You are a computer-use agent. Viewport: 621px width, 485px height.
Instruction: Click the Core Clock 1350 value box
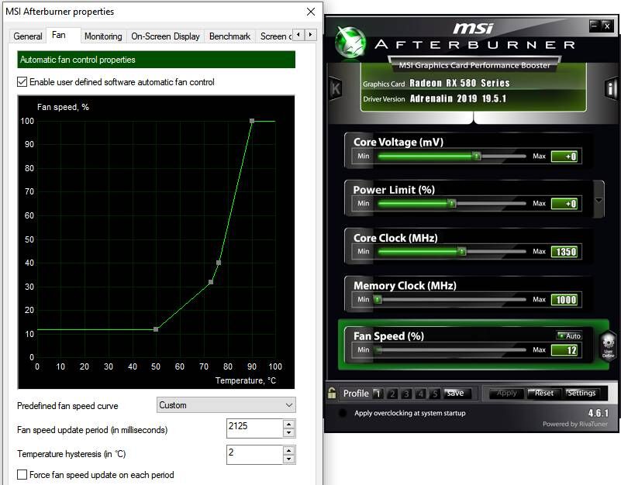[x=566, y=252]
